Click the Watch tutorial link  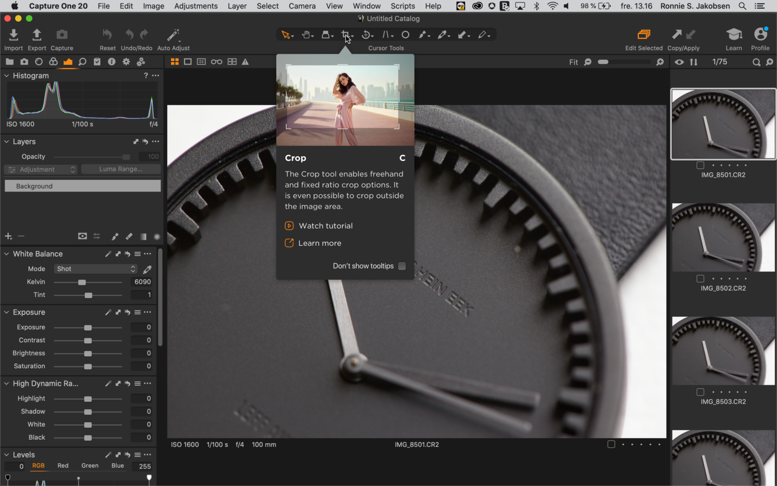click(x=325, y=226)
